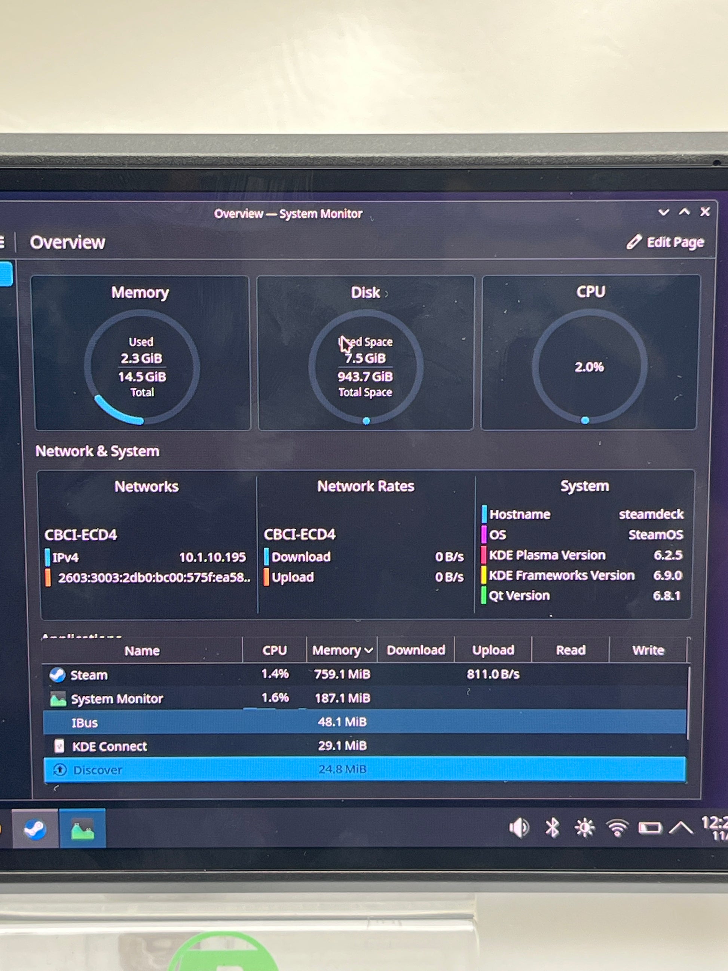
Task: Click the pencil Edit Page button
Action: tap(666, 242)
